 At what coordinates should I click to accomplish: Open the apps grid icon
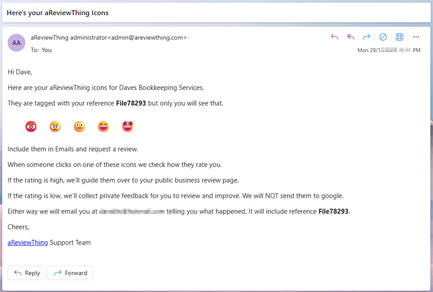pyautogui.click(x=400, y=37)
